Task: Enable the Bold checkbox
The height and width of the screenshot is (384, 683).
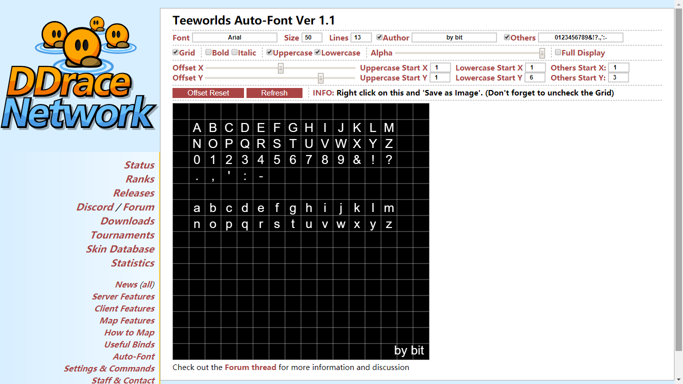Action: pyautogui.click(x=208, y=52)
